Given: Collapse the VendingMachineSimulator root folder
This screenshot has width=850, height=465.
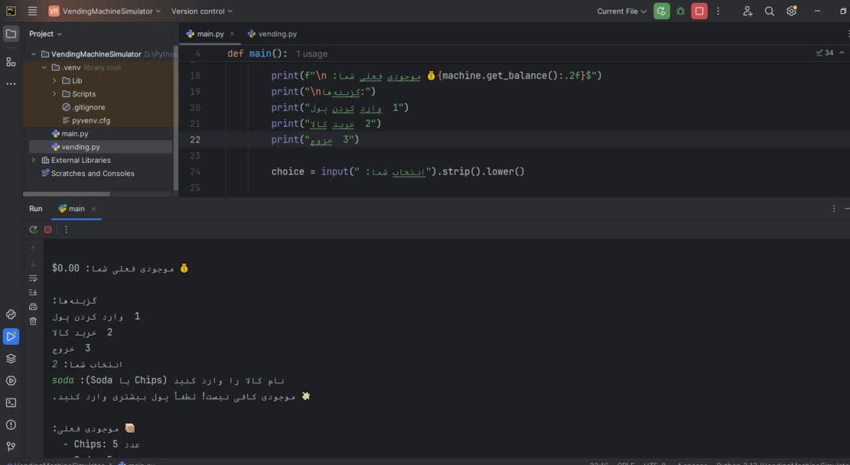Looking at the screenshot, I should [x=33, y=54].
